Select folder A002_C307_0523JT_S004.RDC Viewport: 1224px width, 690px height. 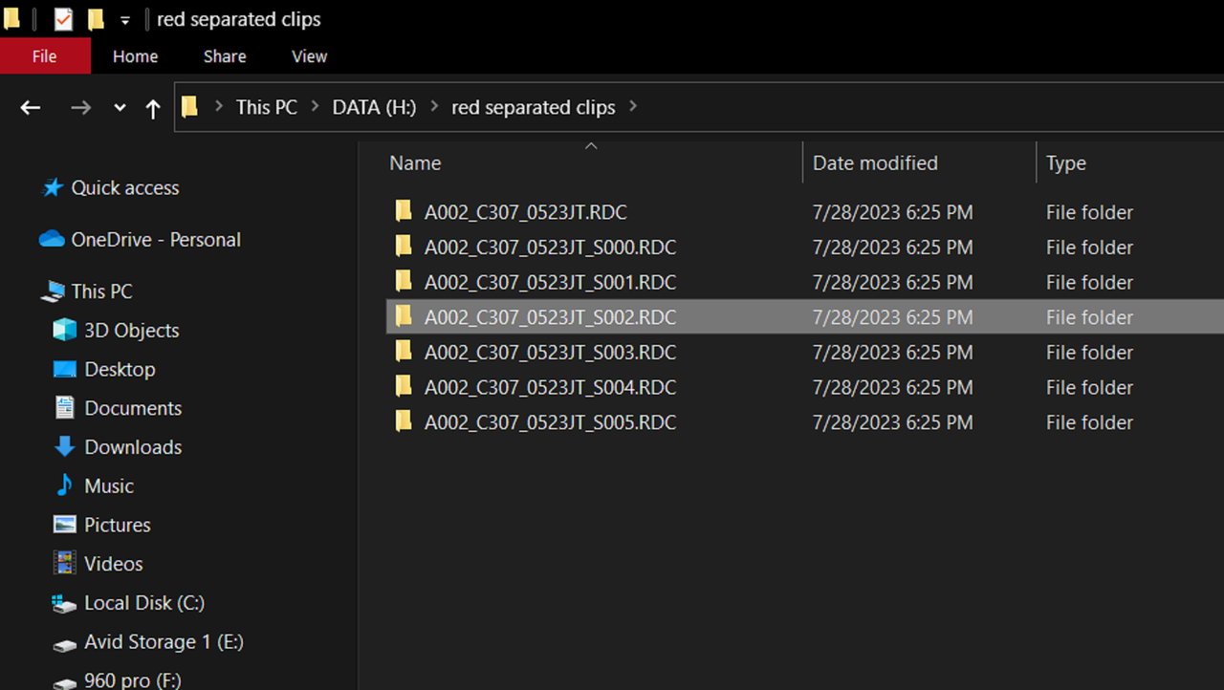(x=551, y=388)
